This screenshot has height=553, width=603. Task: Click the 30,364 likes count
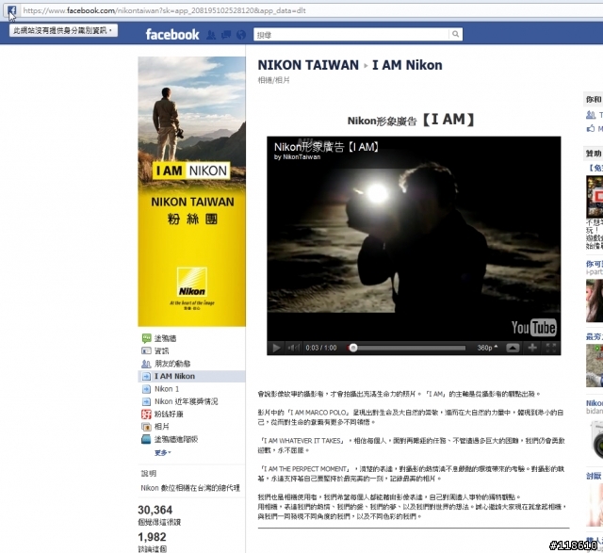coord(155,510)
